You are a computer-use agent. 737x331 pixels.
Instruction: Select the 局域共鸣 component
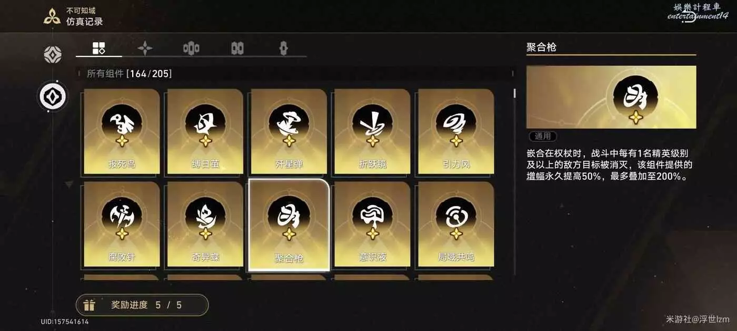pyautogui.click(x=456, y=225)
